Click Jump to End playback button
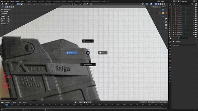Screen dimensions: 198x111 pyautogui.click(x=91, y=102)
